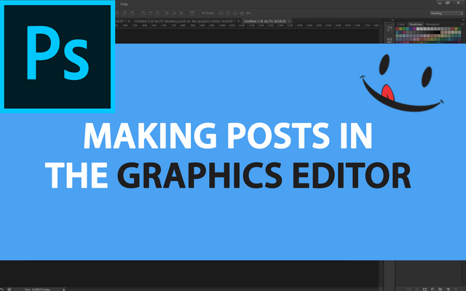Click the Auto-Align Layers icon

point(192,13)
